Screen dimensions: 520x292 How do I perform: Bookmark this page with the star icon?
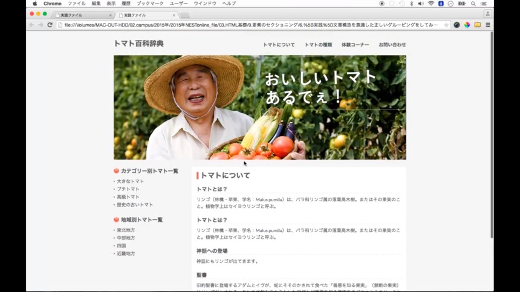[x=446, y=25]
